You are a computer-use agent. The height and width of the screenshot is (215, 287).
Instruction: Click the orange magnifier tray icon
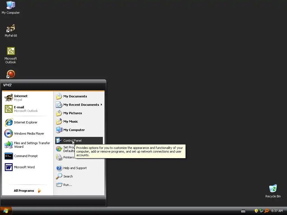point(267,211)
